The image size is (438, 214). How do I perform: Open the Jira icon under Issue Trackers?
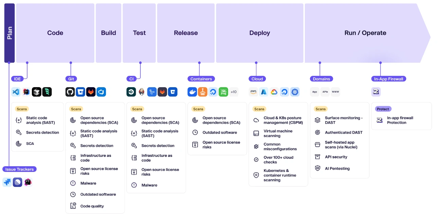click(x=7, y=182)
